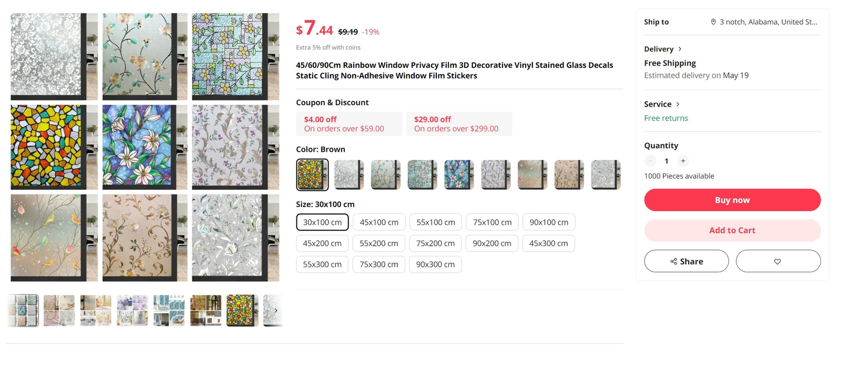The height and width of the screenshot is (371, 841).
Task: Select the Brown stained glass color swatch
Action: click(312, 174)
